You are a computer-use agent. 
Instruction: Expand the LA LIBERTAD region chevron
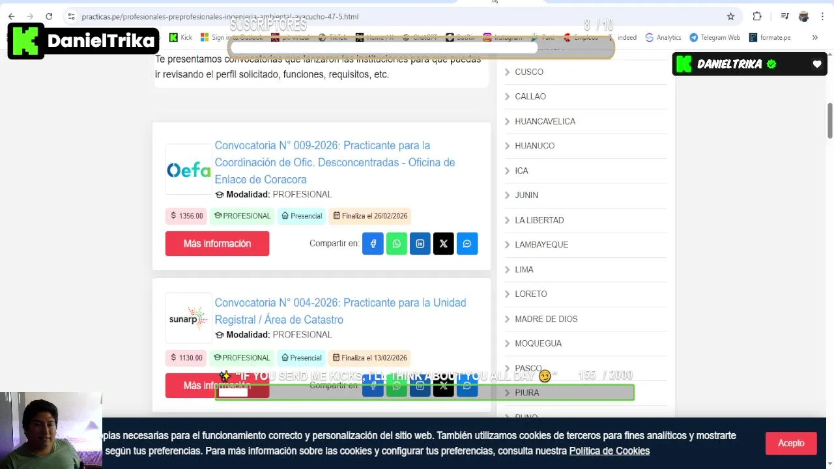[508, 220]
